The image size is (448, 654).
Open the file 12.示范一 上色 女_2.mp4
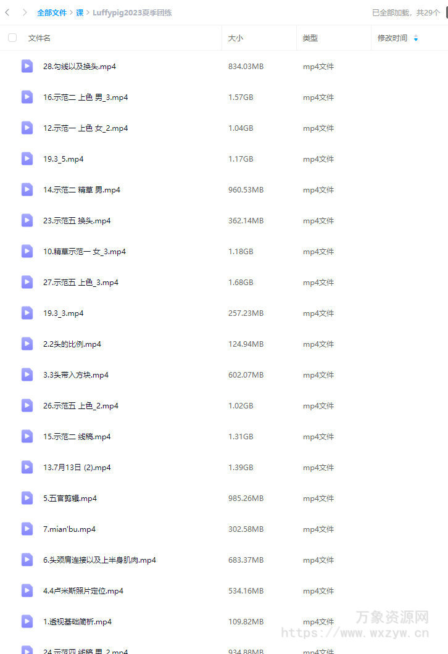[x=86, y=128]
